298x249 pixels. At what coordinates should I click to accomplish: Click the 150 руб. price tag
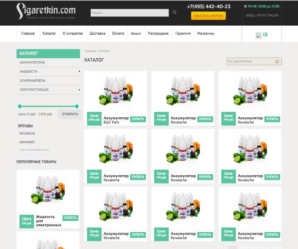[27, 221]
